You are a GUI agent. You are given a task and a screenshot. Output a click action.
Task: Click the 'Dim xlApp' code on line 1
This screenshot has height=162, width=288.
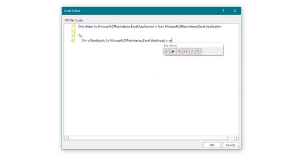(x=85, y=27)
